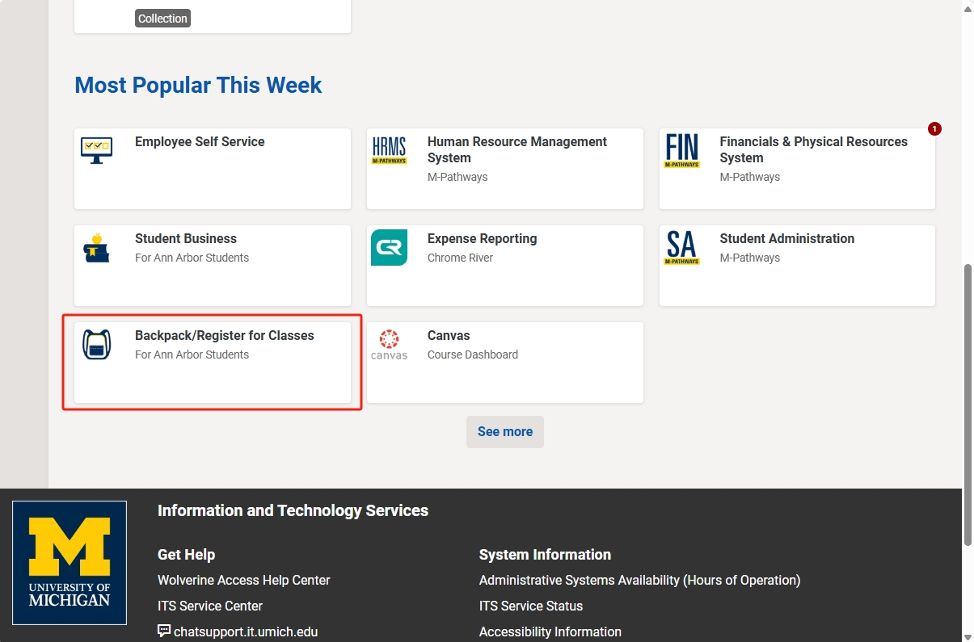Open the Accessibility Information link
The height and width of the screenshot is (642, 974).
click(x=550, y=632)
